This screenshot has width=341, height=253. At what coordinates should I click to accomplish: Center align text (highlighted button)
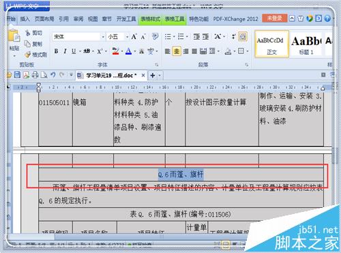pyautogui.click(x=177, y=51)
